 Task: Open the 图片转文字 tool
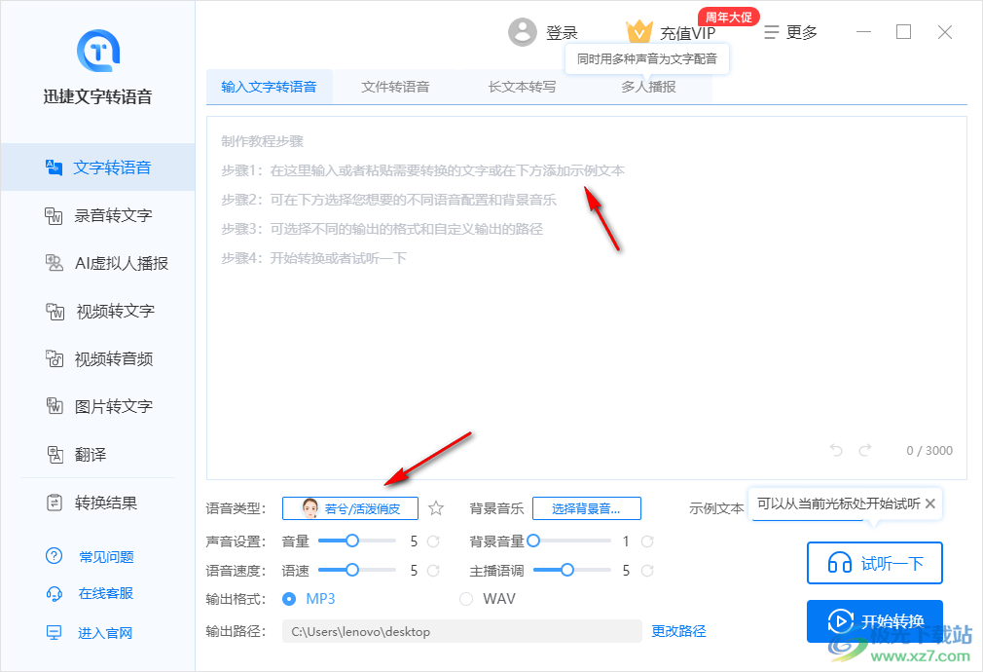(x=97, y=406)
